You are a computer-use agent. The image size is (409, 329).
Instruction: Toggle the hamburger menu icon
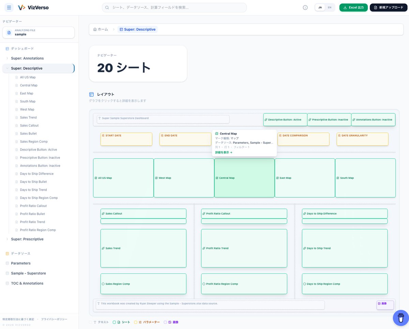tap(9, 7)
